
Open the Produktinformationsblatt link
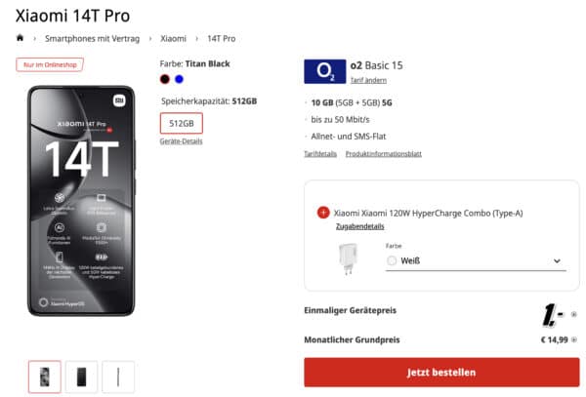pos(384,154)
